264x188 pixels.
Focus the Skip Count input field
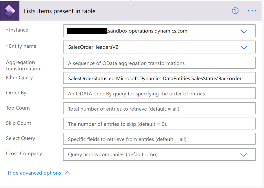coord(159,124)
